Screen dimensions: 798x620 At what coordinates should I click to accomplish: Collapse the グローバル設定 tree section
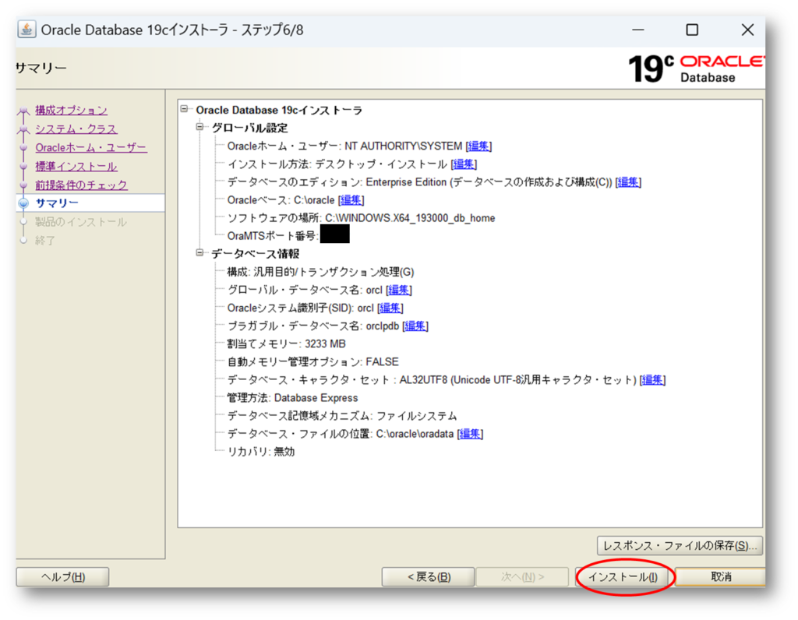click(200, 128)
